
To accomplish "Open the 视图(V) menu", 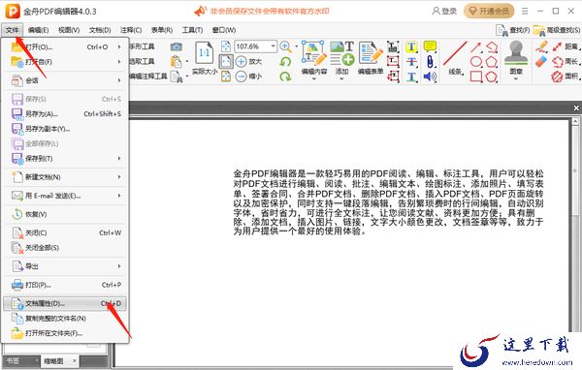I will click(x=69, y=30).
